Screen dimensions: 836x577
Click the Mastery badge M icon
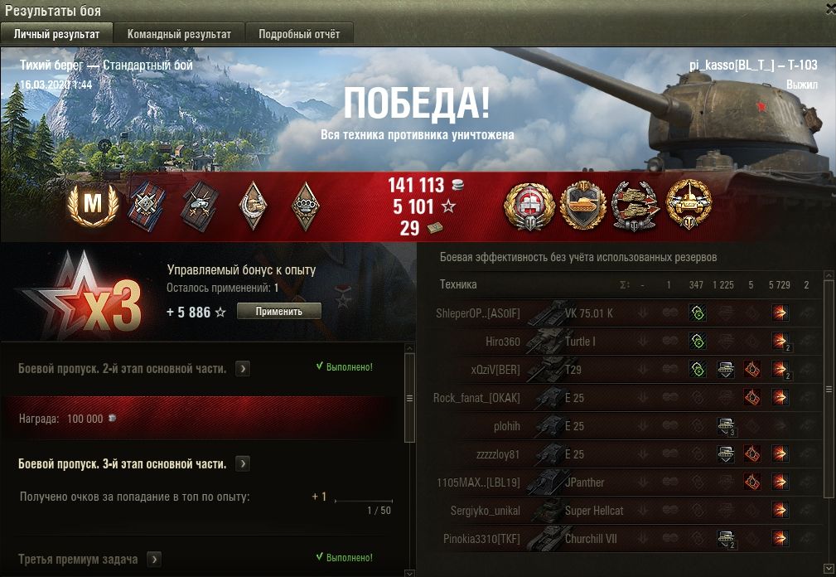click(93, 206)
